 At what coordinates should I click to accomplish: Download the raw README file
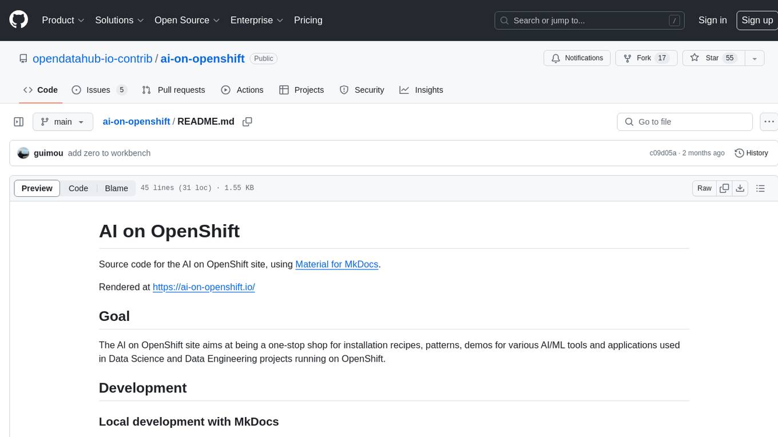pos(740,188)
